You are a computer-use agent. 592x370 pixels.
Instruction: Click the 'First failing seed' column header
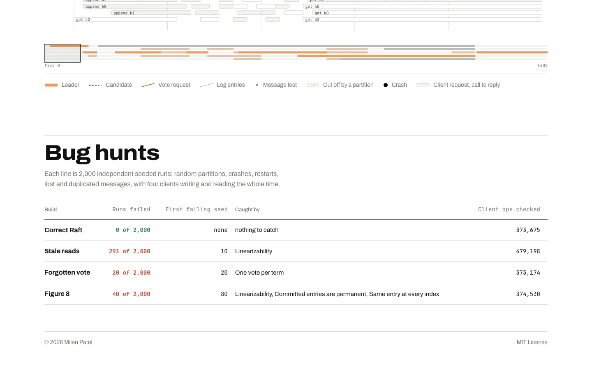tap(197, 209)
